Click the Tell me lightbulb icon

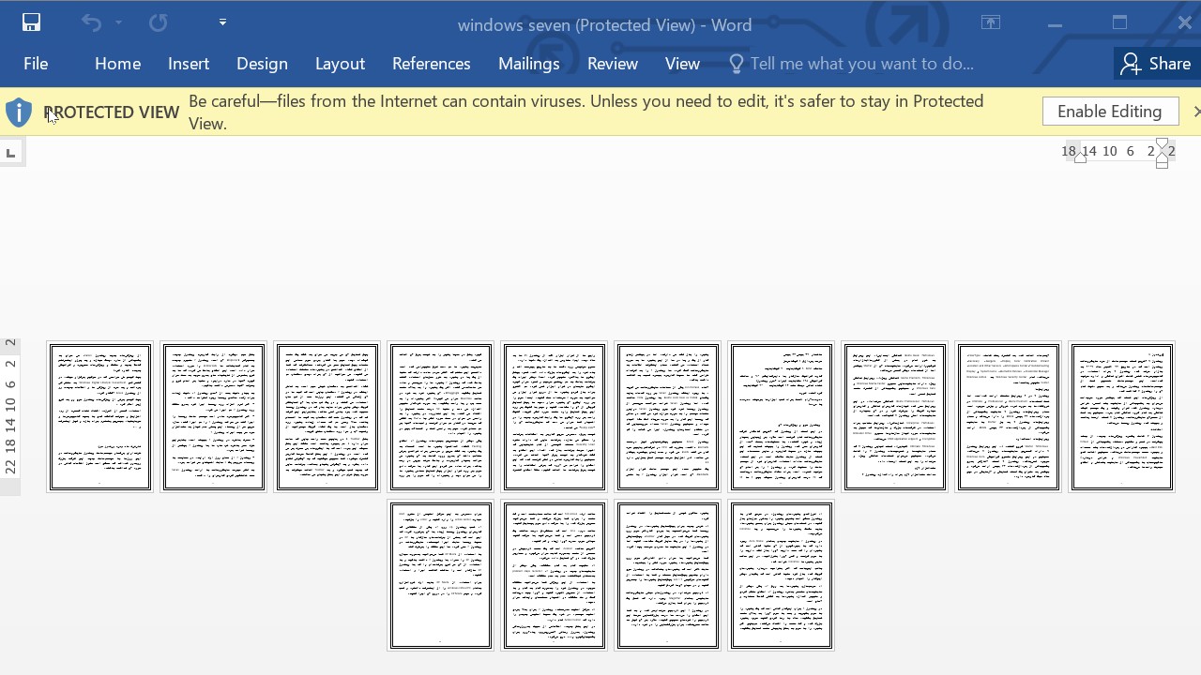737,64
